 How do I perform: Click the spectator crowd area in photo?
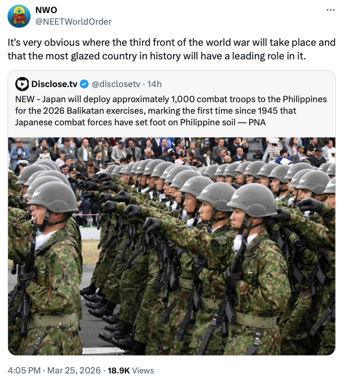coord(171,150)
